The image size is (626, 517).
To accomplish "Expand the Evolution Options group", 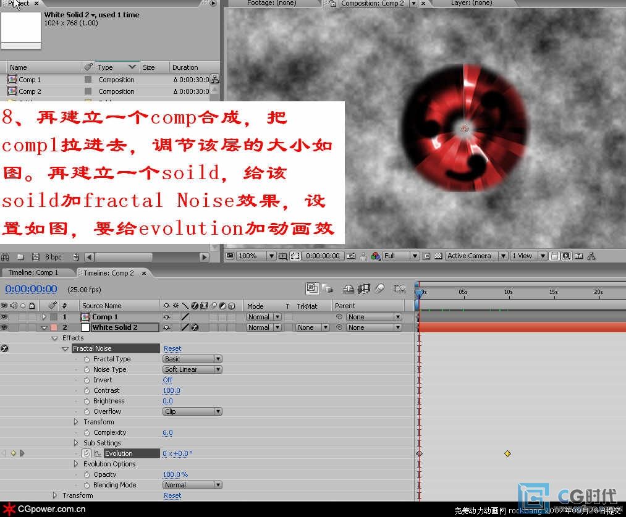I will [77, 464].
